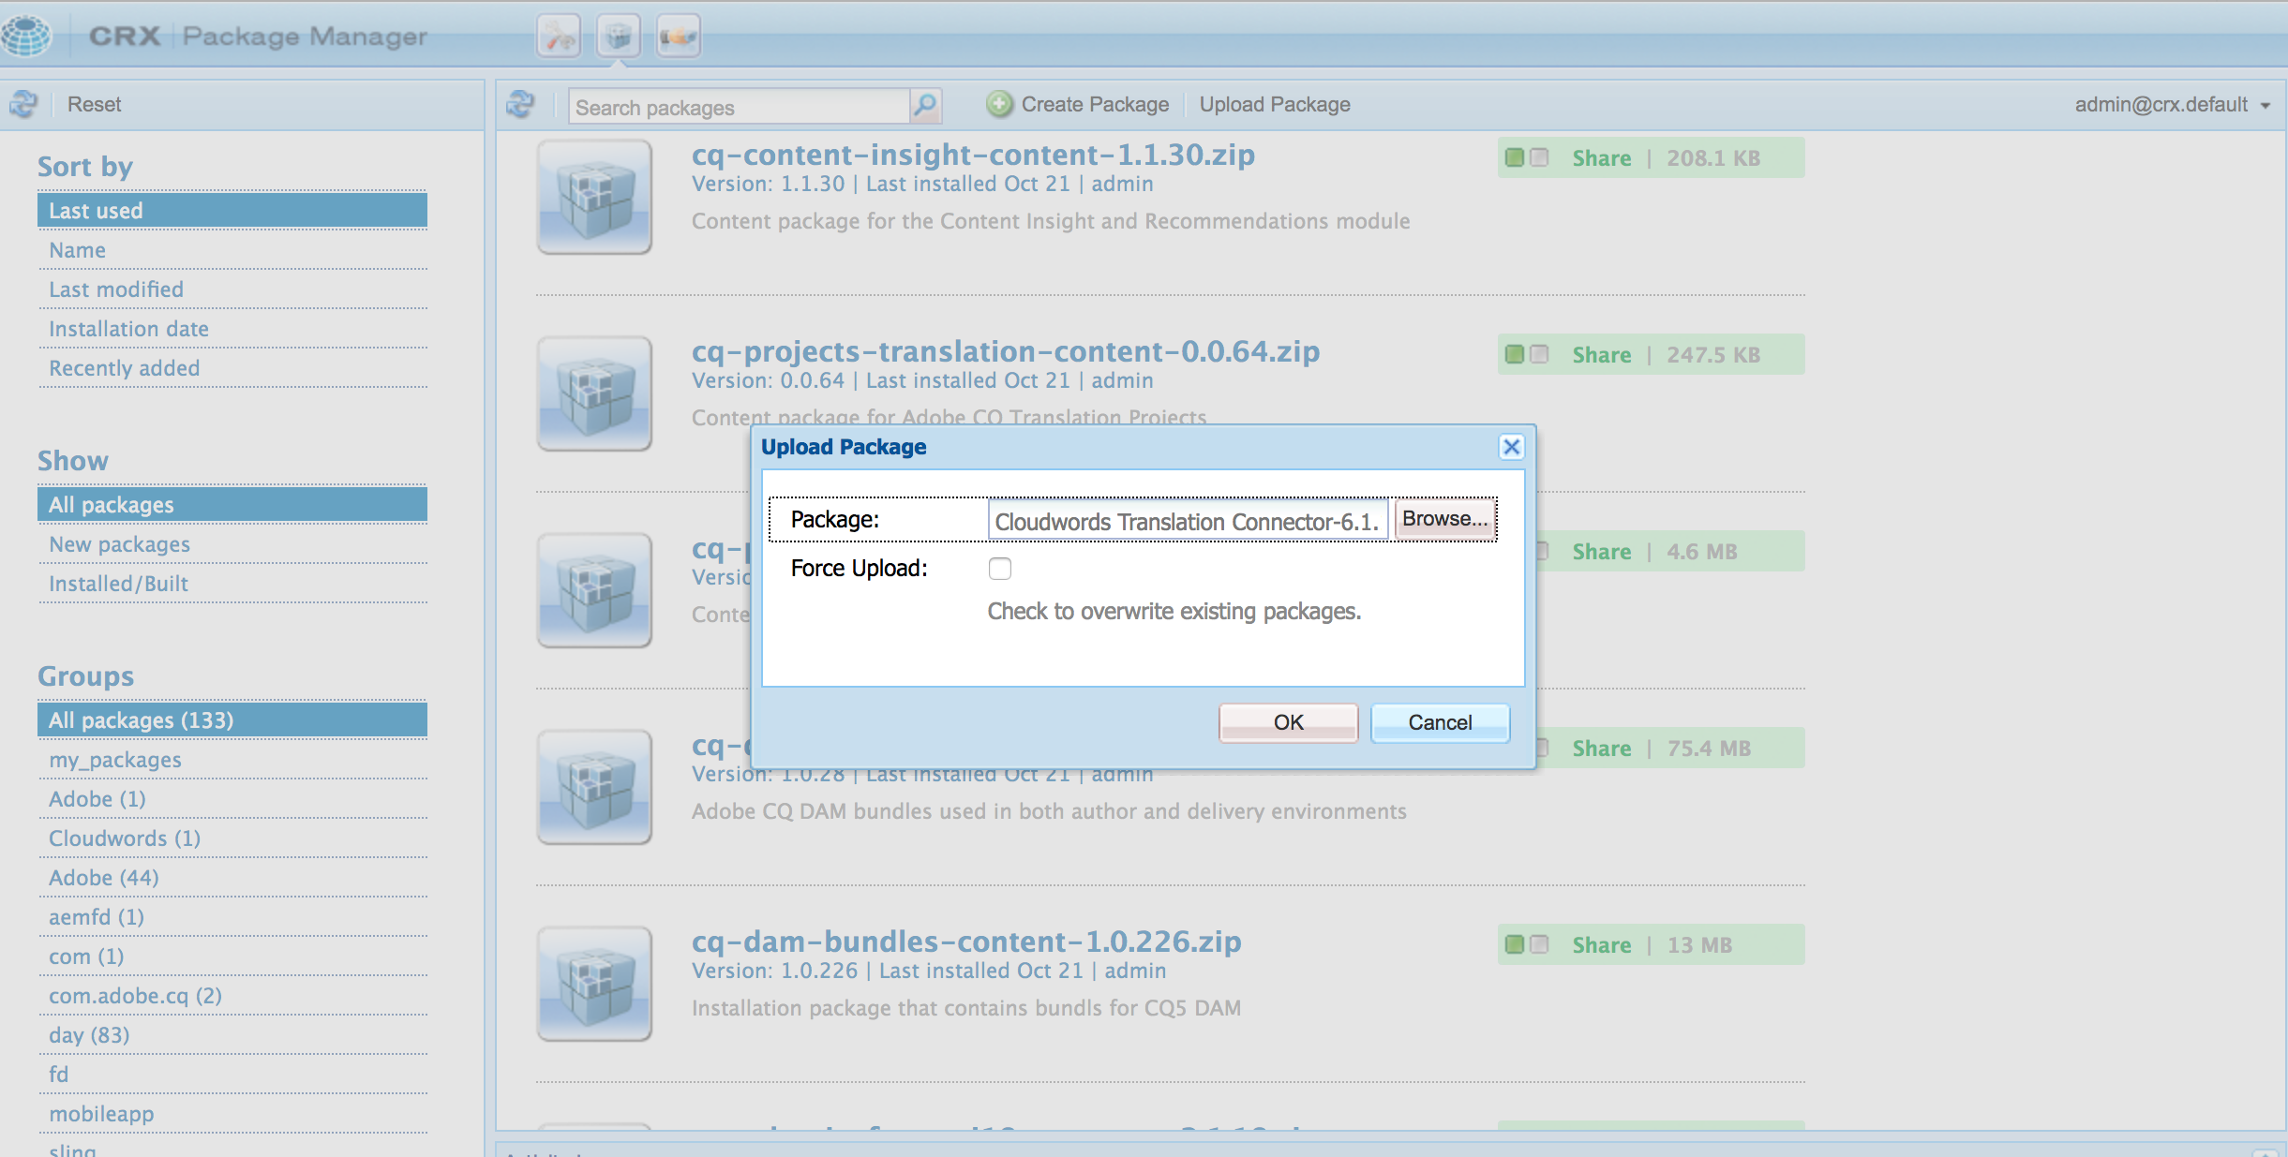Viewport: 2288px width, 1157px height.
Task: Click the Package Manager cube icon in header
Action: pyautogui.click(x=619, y=37)
